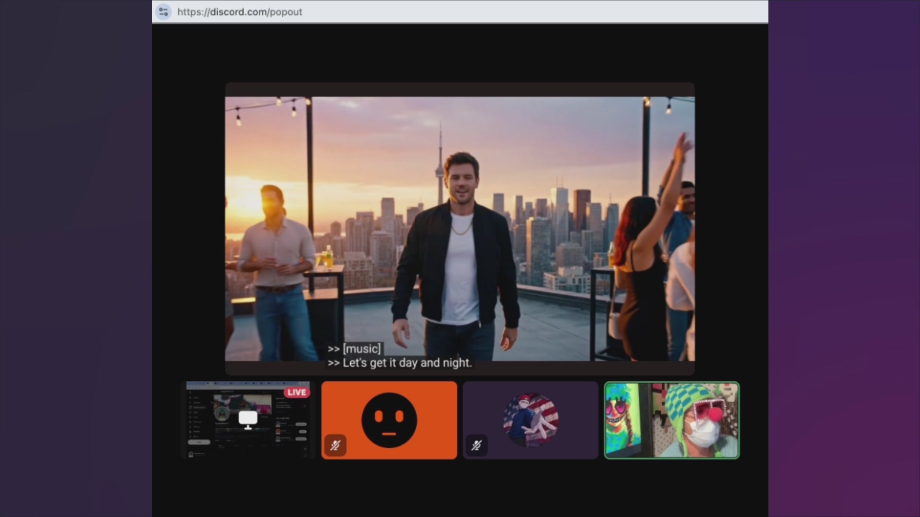Click the discord.com/popout URL field

(x=240, y=11)
